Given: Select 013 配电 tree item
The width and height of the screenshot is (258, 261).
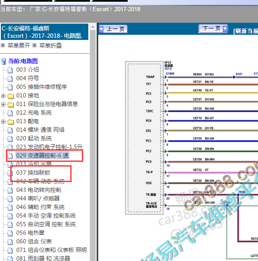Looking at the screenshot, I should coord(27,121).
